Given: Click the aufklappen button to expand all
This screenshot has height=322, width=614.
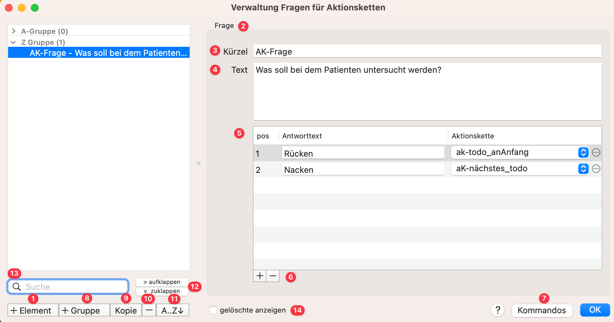Looking at the screenshot, I should (162, 282).
